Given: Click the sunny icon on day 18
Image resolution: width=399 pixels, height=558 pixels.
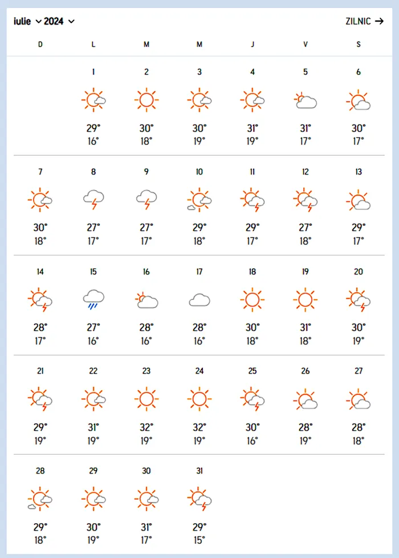Looking at the screenshot, I should pyautogui.click(x=252, y=300).
